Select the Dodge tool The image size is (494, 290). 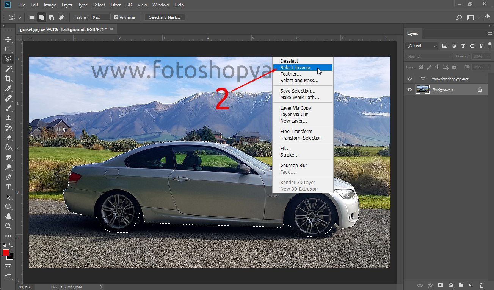pos(8,167)
